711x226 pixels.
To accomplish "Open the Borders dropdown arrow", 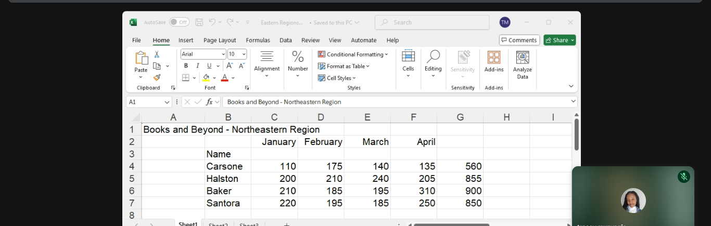I will (194, 78).
